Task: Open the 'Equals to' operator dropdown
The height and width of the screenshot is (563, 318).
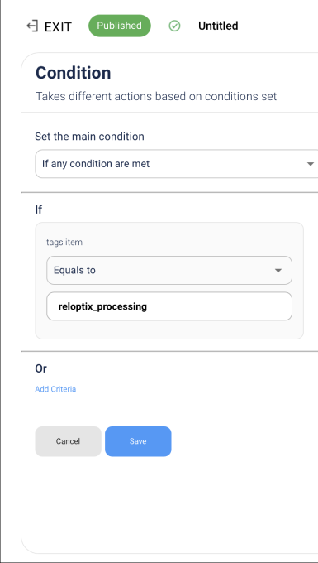Action: [169, 271]
